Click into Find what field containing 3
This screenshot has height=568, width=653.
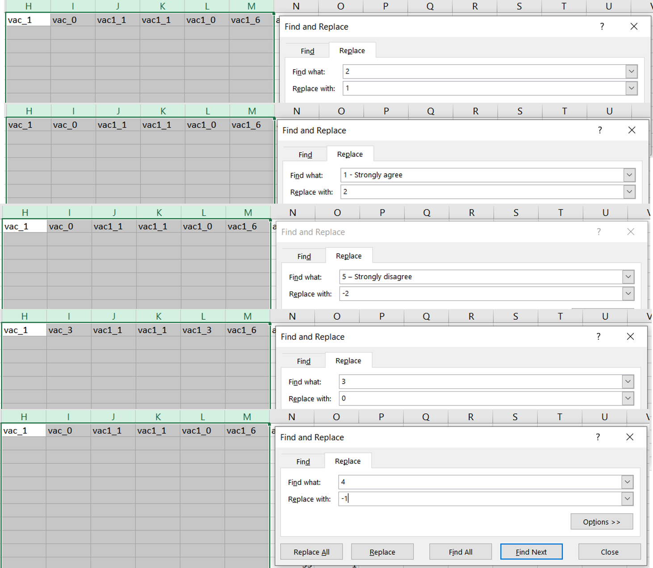pyautogui.click(x=480, y=381)
